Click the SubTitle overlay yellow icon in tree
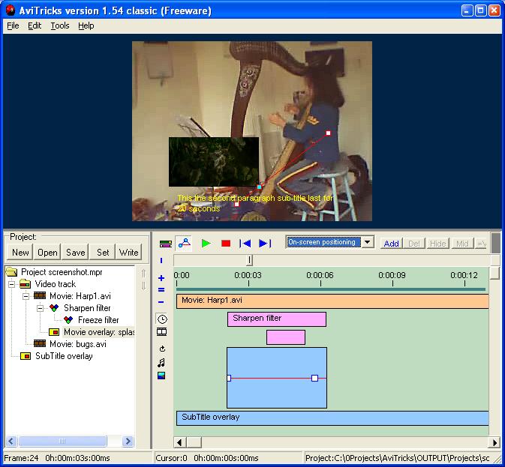Viewport: 505px width, 467px height. (x=26, y=356)
